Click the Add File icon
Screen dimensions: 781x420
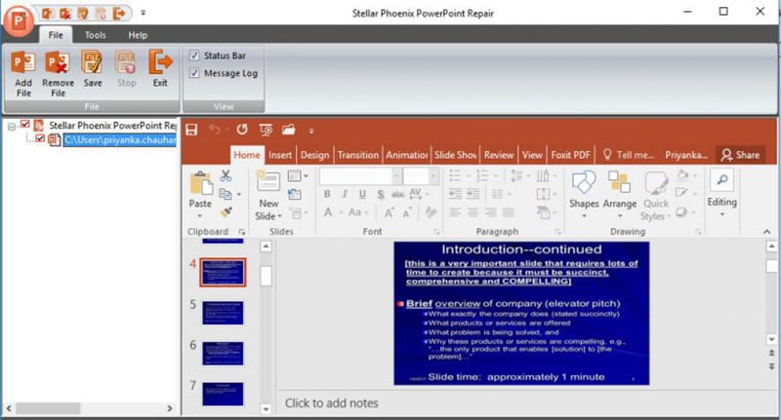click(x=23, y=63)
